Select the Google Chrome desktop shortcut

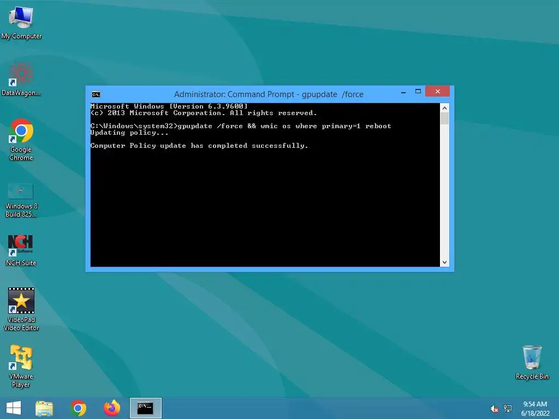coord(21,140)
